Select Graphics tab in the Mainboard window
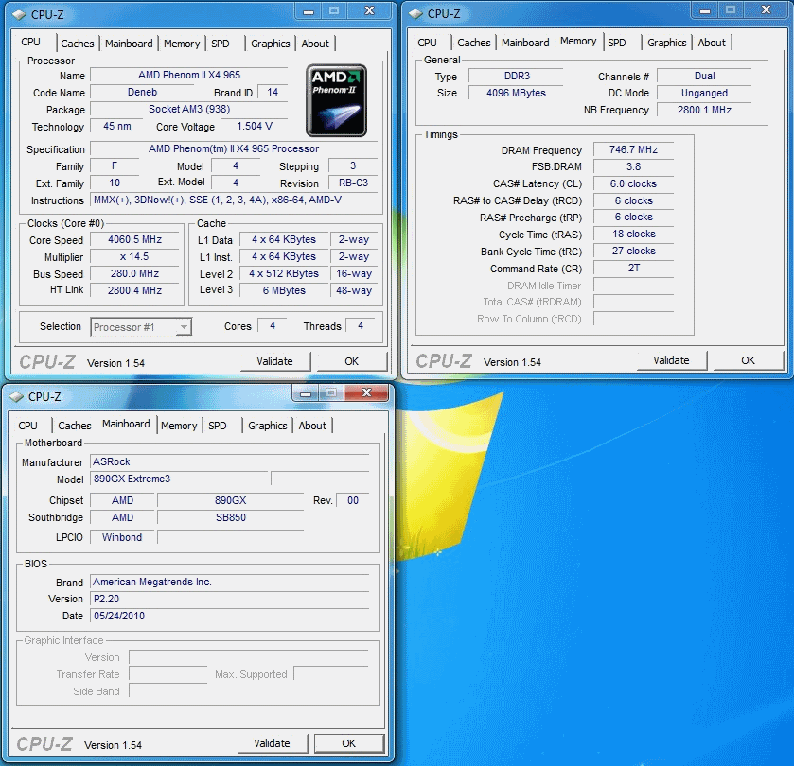This screenshot has height=766, width=794. [267, 426]
